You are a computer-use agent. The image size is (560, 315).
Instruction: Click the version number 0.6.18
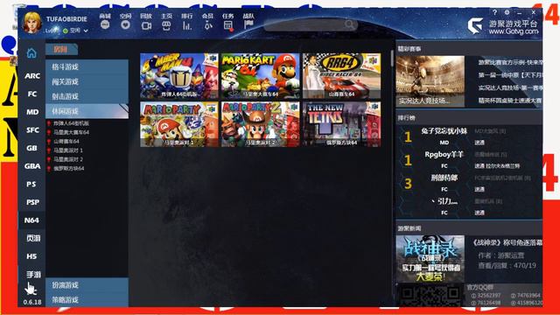coord(32,302)
